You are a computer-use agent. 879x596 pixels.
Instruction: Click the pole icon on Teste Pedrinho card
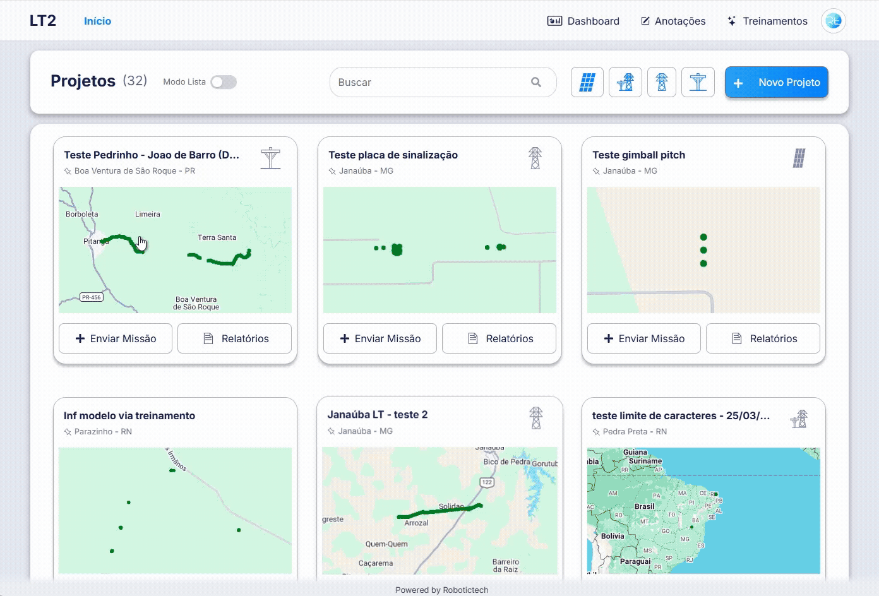coord(270,158)
